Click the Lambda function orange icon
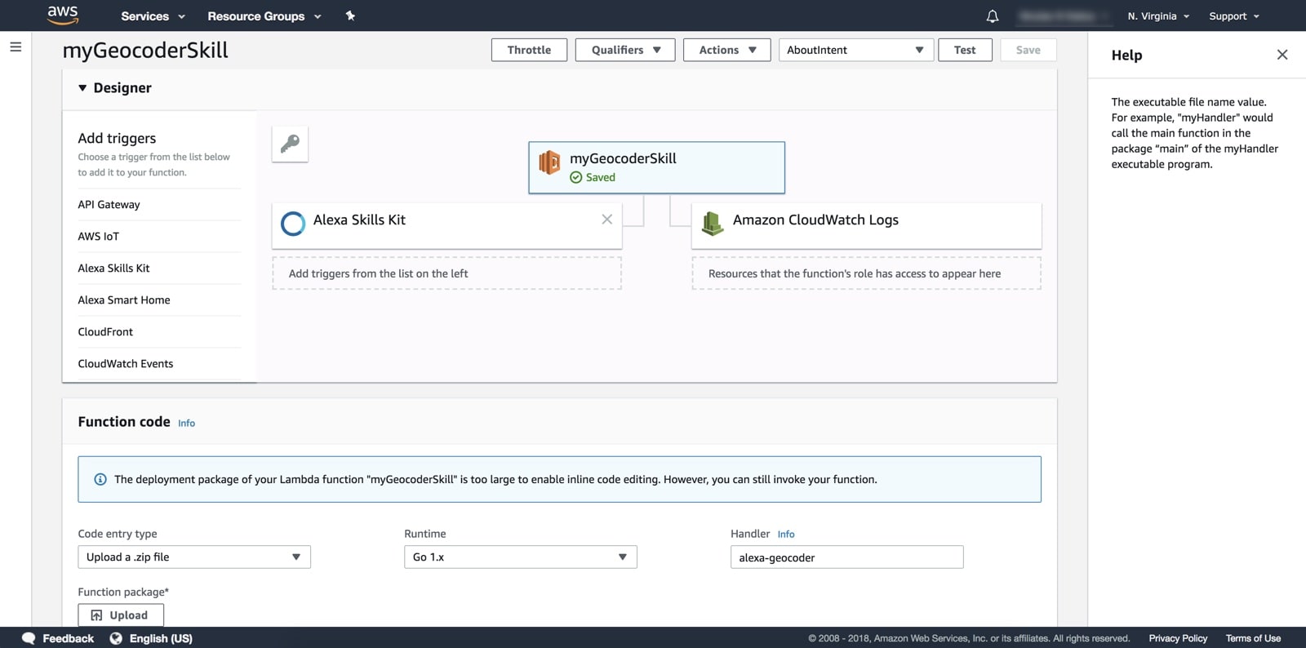This screenshot has height=648, width=1306. point(549,162)
